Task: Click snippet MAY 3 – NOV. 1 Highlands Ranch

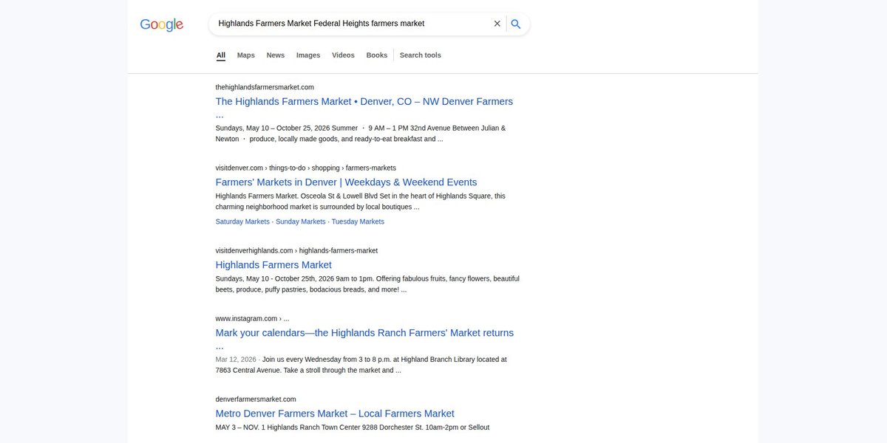Action: pyautogui.click(x=353, y=427)
